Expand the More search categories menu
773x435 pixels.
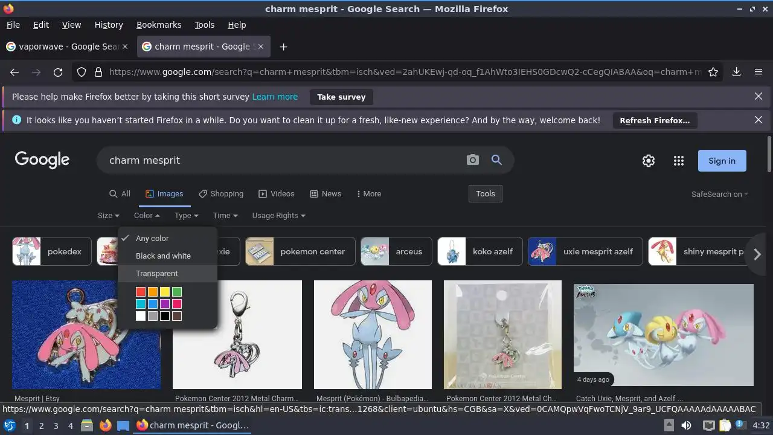[369, 194]
